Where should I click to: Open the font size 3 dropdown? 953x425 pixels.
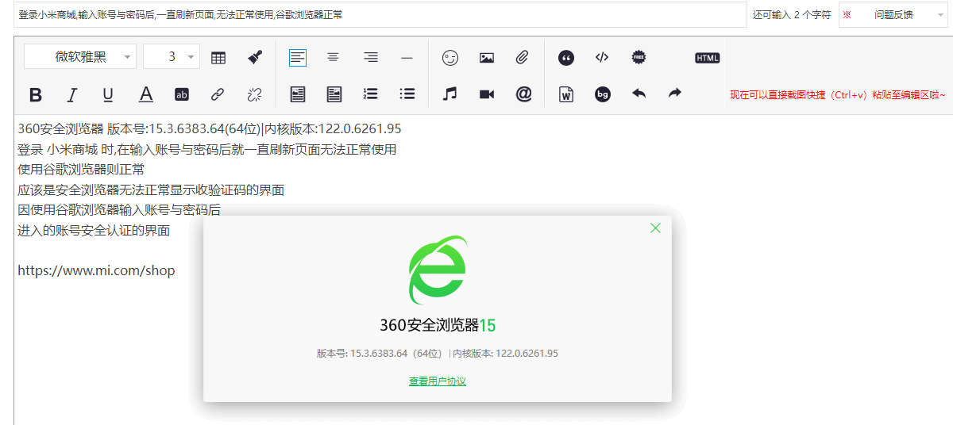[x=172, y=57]
